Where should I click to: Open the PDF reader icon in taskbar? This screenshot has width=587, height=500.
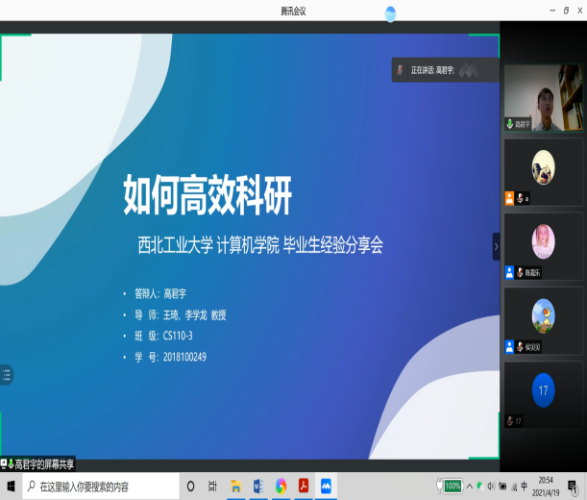pos(303,486)
